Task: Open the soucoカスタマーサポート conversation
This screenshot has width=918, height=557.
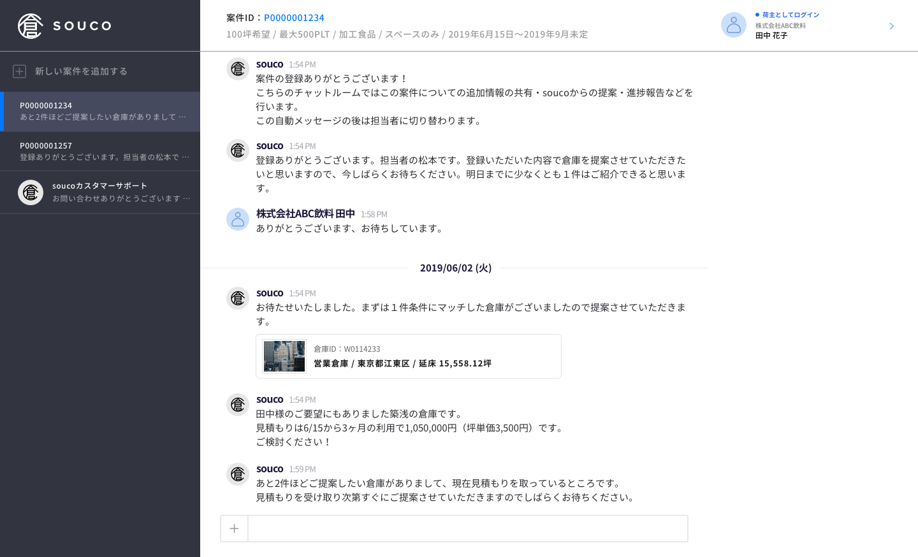Action: pos(100,192)
